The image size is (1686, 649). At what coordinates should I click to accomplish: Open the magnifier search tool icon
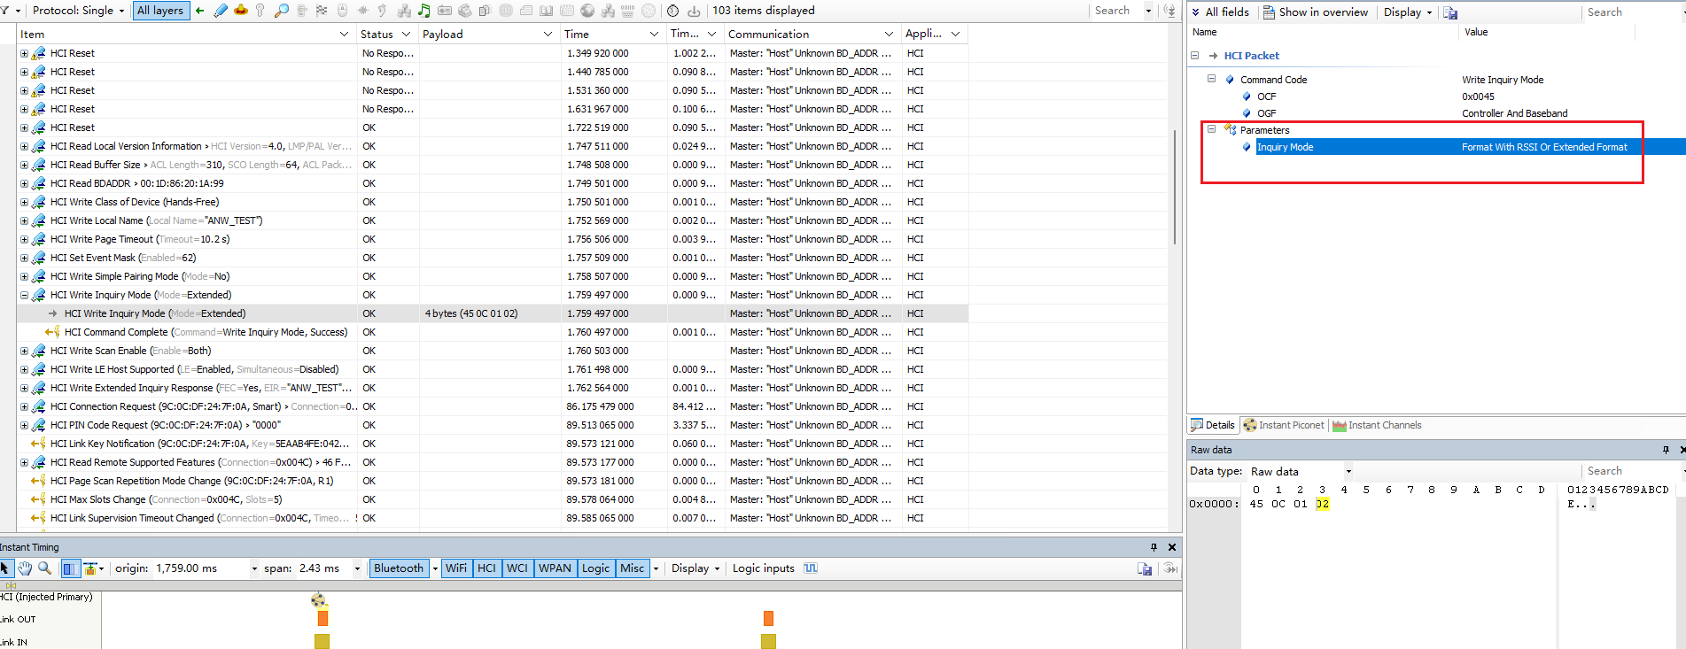point(282,11)
